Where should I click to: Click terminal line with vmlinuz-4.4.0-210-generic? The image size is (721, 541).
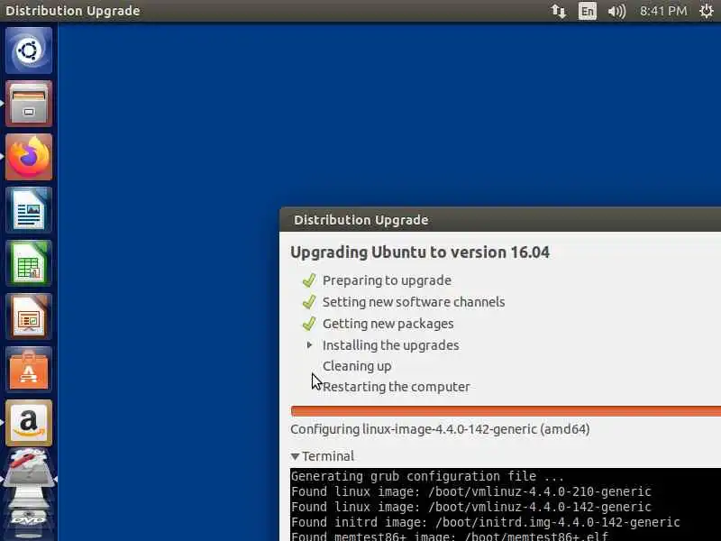coord(470,491)
